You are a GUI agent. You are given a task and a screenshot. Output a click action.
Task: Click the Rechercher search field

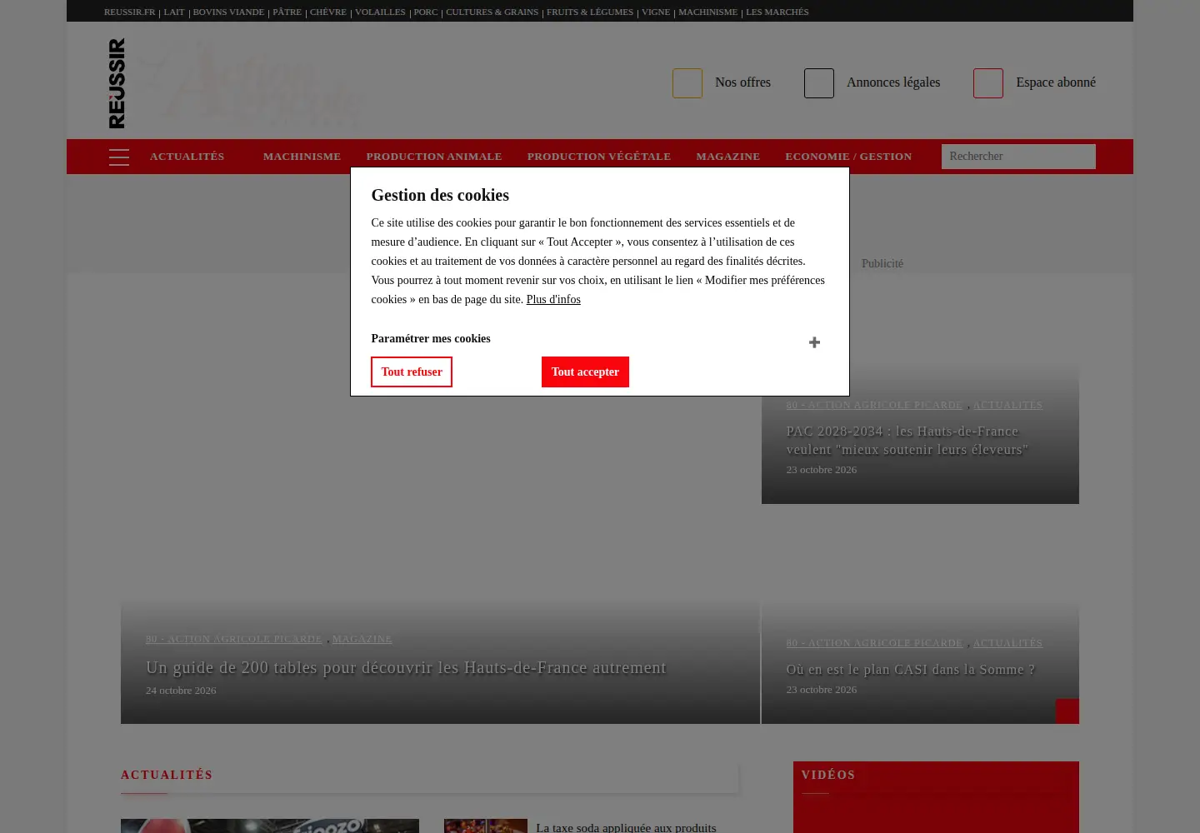click(x=1018, y=157)
